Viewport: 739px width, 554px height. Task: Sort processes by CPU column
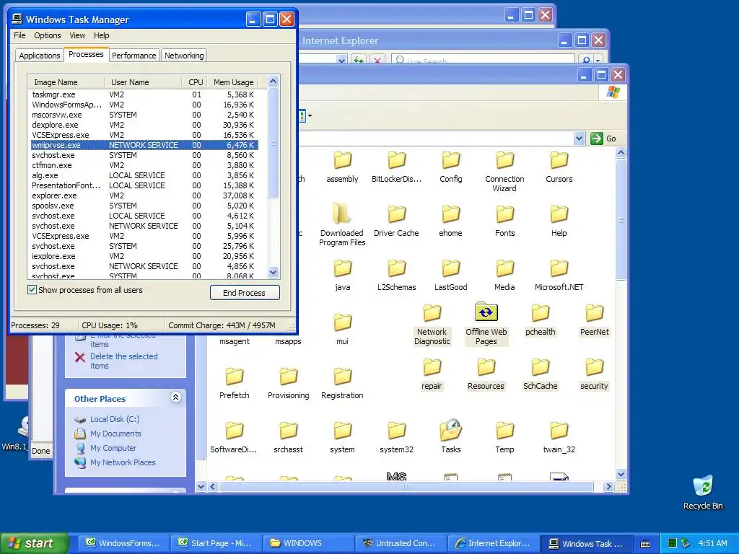pos(195,82)
